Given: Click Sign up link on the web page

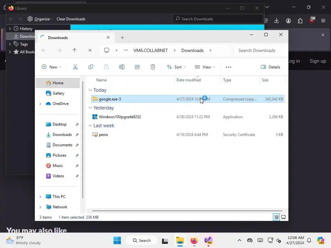Looking at the screenshot, I should pos(318,61).
